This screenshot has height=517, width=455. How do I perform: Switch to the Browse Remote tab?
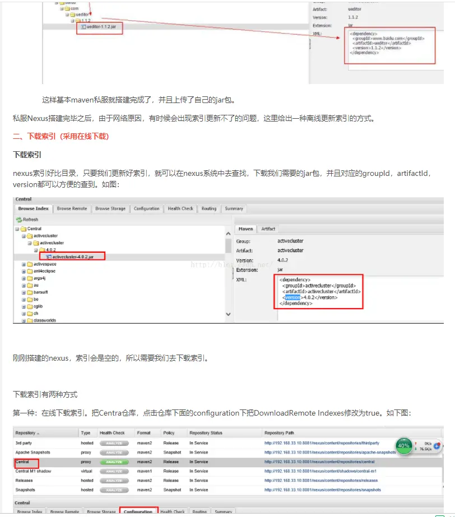click(72, 209)
